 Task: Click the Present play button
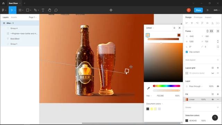pyautogui.click(x=207, y=10)
